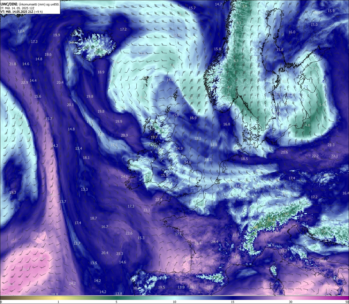Screen dimensions: 349x304
Task: Click the map value 12.4
Action: pyautogui.click(x=21, y=31)
